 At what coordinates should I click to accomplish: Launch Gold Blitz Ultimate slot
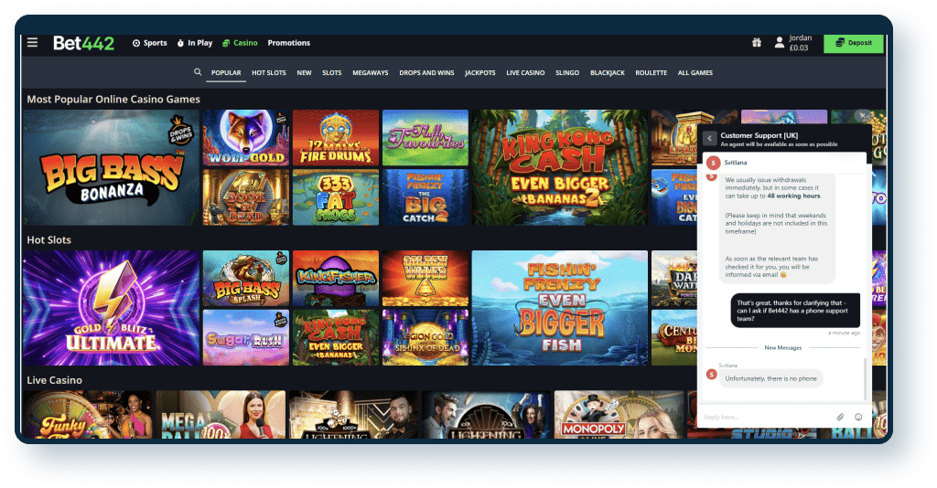tap(111, 308)
